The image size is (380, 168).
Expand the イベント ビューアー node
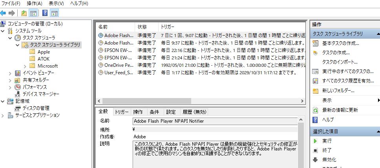pyautogui.click(x=10, y=73)
